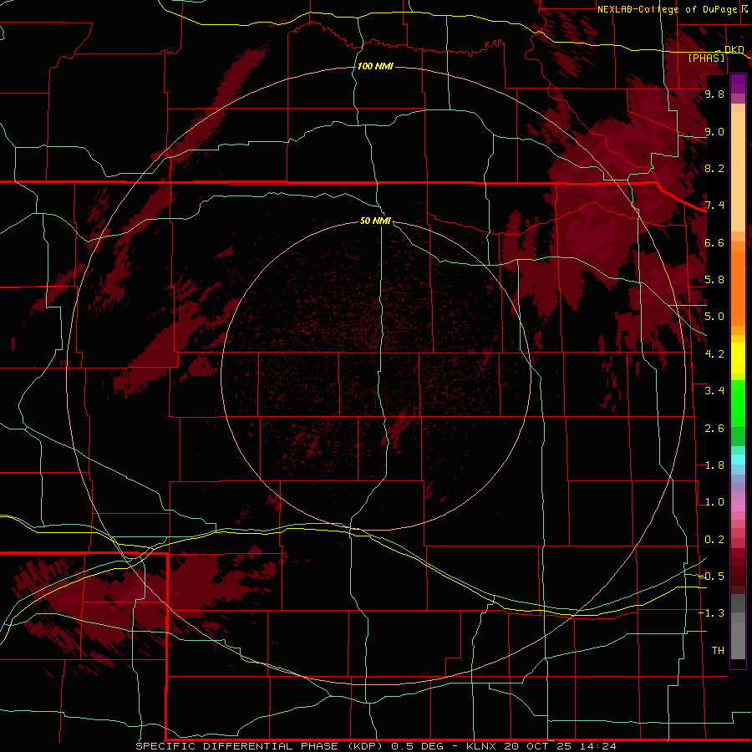
Task: Click the 100 NMI range ring label
Action: coord(375,66)
